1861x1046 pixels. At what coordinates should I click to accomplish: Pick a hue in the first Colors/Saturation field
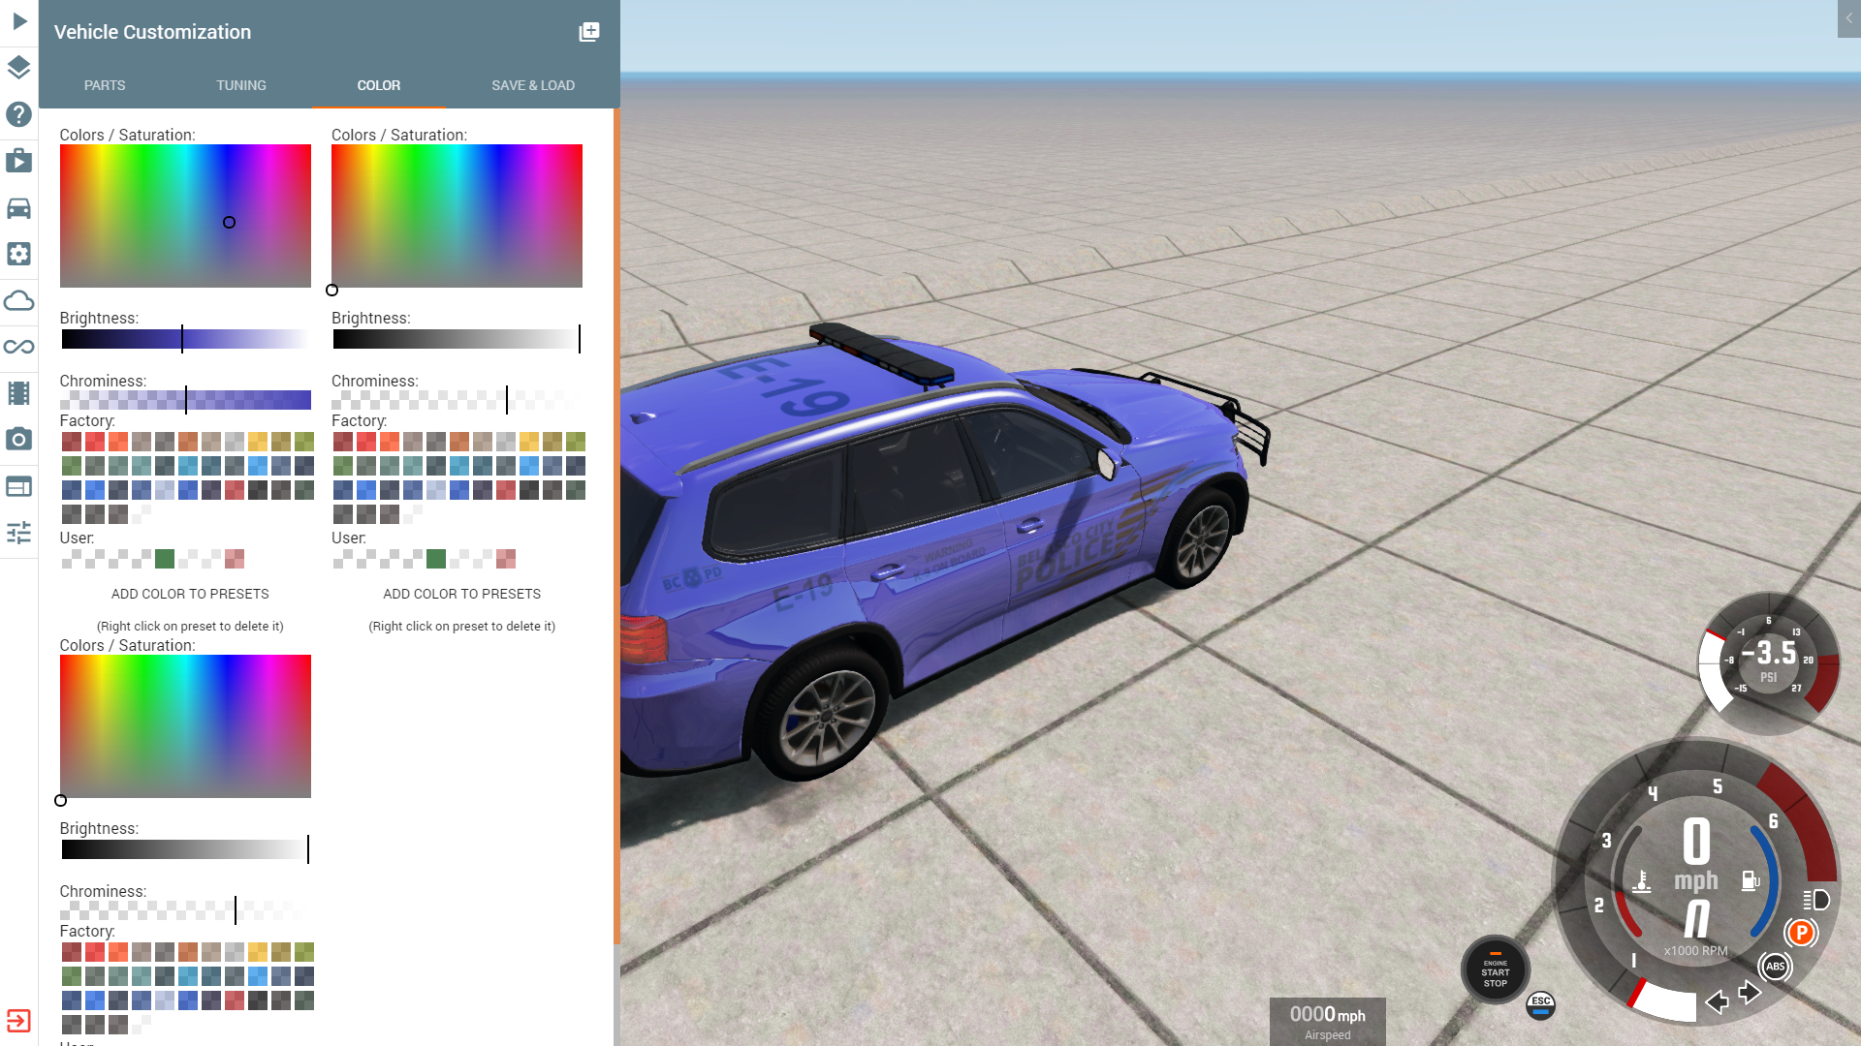point(185,216)
